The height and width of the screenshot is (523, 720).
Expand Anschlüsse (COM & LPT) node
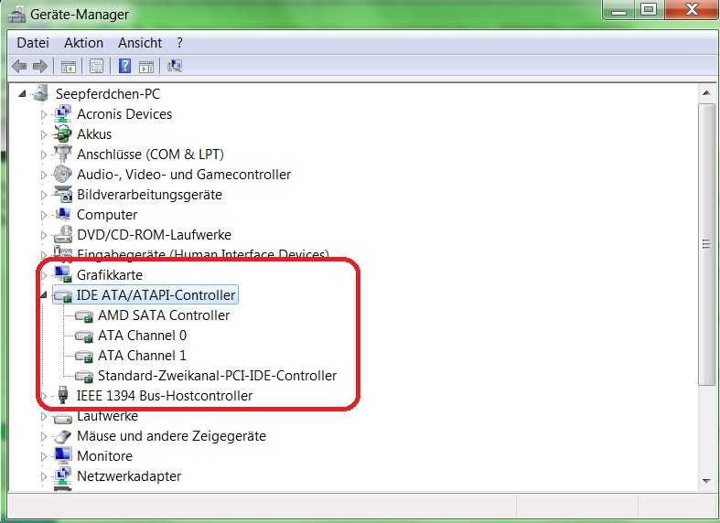tap(44, 155)
